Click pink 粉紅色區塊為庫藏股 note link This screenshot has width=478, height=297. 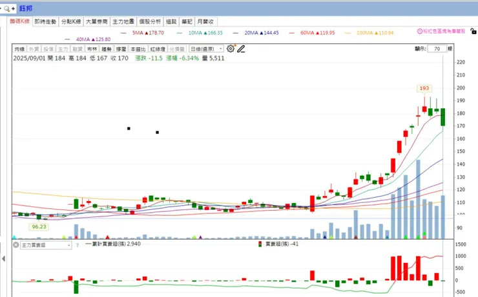444,32
